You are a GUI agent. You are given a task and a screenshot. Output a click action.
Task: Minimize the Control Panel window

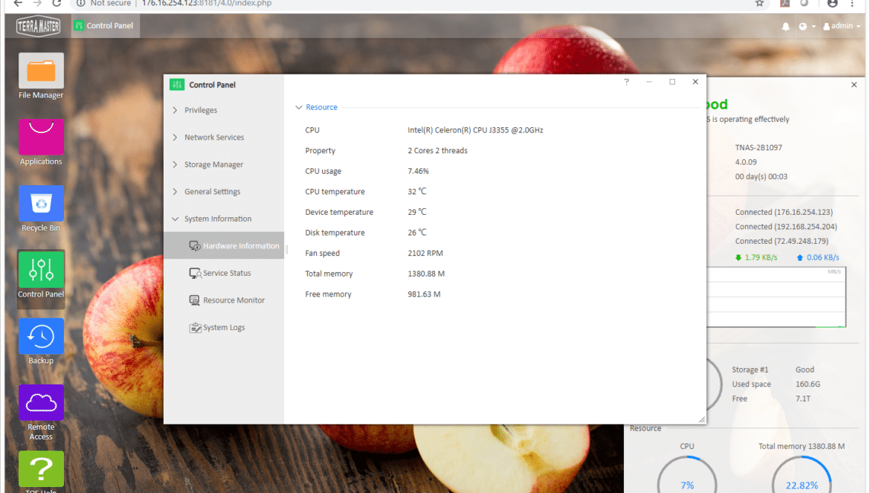[649, 82]
